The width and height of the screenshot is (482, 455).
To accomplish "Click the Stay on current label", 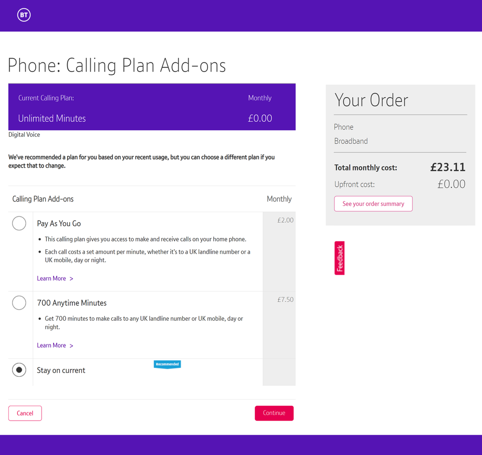I will point(61,370).
